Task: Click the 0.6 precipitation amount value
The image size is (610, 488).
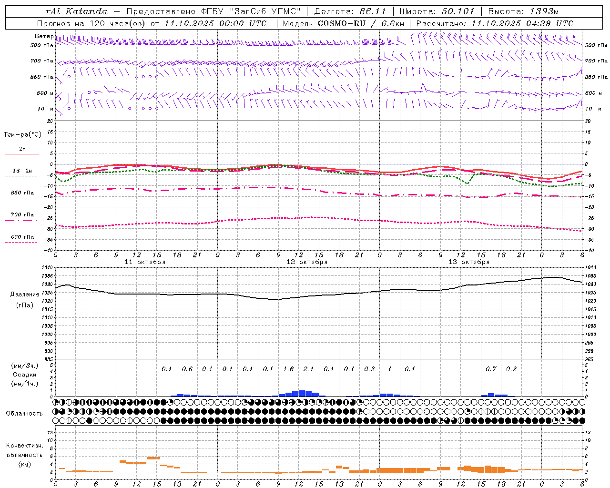Action: click(187, 369)
